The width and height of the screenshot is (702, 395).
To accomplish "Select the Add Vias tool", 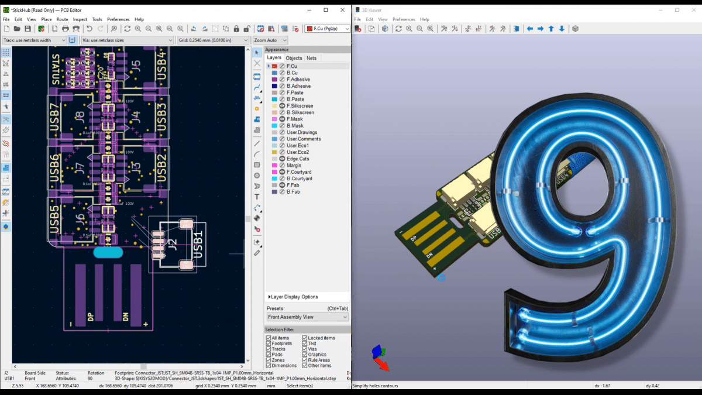I will coord(257,109).
